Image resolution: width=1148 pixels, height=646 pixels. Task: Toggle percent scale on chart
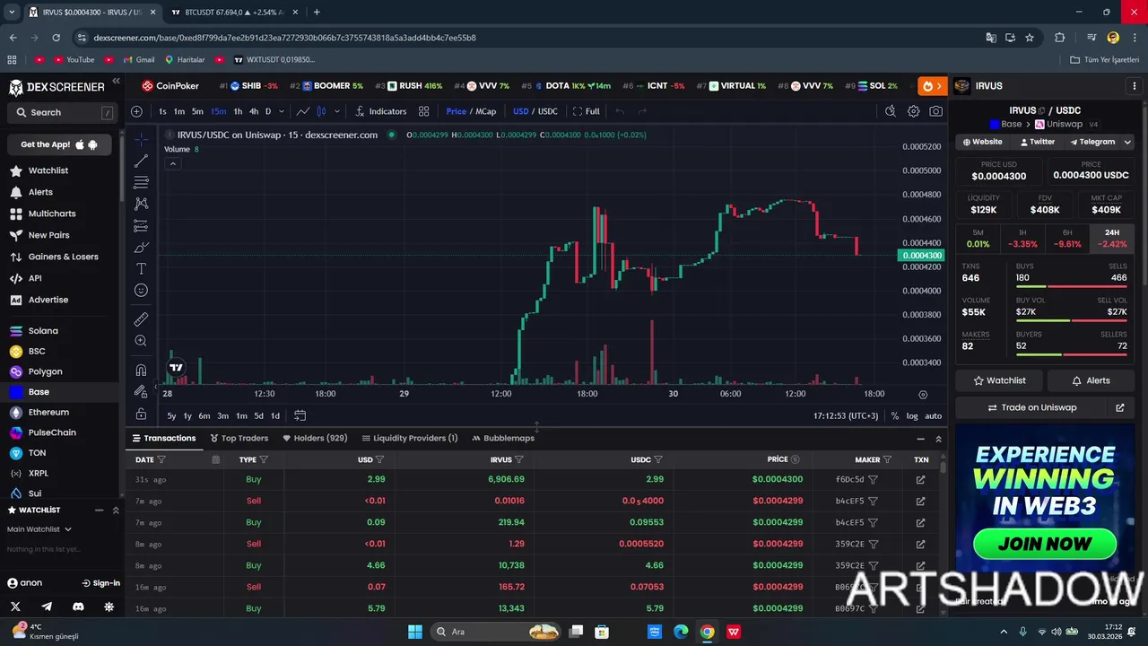pyautogui.click(x=894, y=416)
